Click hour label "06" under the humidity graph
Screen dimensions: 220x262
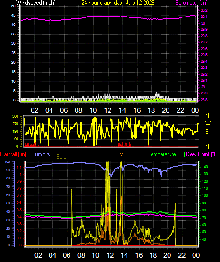click(x=67, y=255)
